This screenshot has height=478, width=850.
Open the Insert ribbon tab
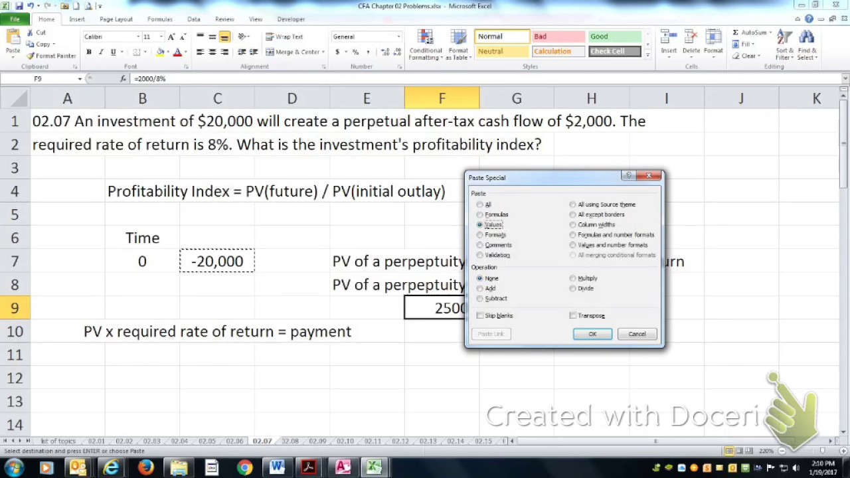point(77,19)
